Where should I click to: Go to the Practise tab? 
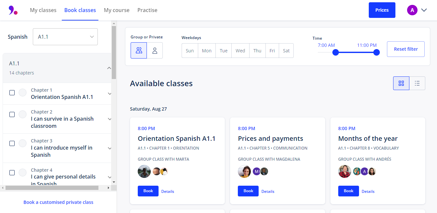pos(147,10)
